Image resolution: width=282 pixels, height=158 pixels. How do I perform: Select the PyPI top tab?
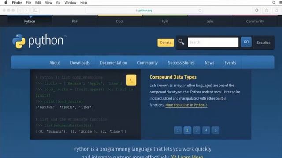point(165,22)
